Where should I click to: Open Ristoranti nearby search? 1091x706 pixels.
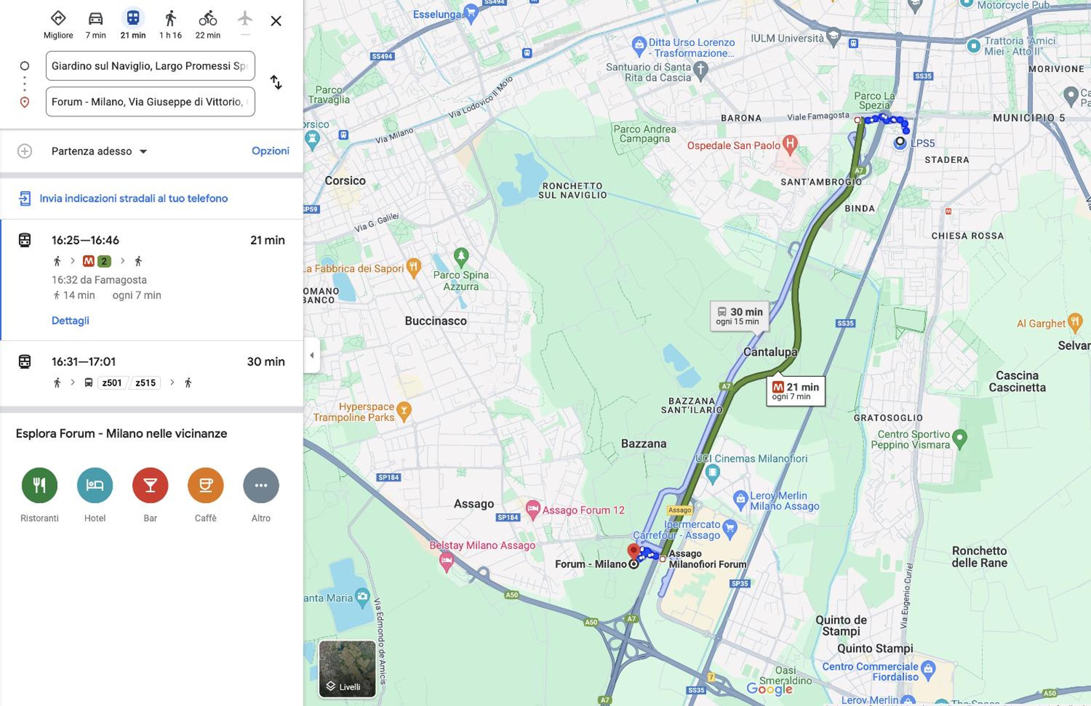pos(39,485)
